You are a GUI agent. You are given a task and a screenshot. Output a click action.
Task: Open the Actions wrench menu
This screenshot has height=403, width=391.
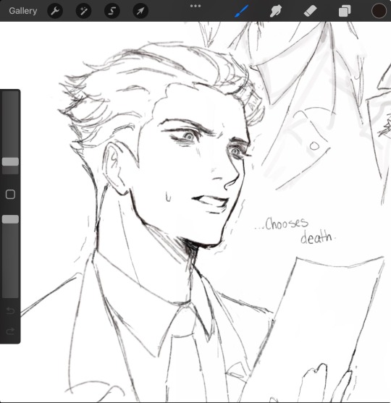[55, 11]
